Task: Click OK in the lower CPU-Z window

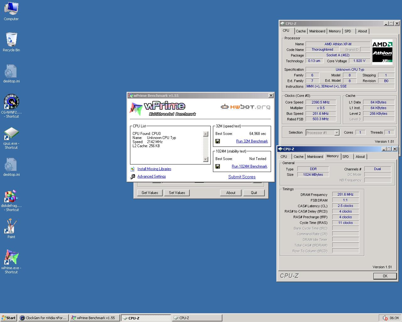Action: pos(385,276)
